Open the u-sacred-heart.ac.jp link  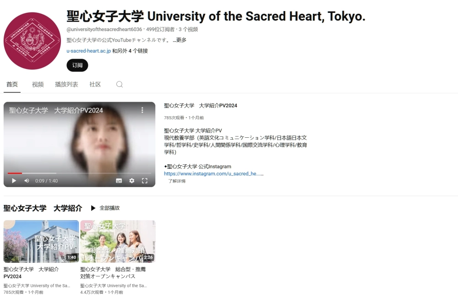click(88, 51)
